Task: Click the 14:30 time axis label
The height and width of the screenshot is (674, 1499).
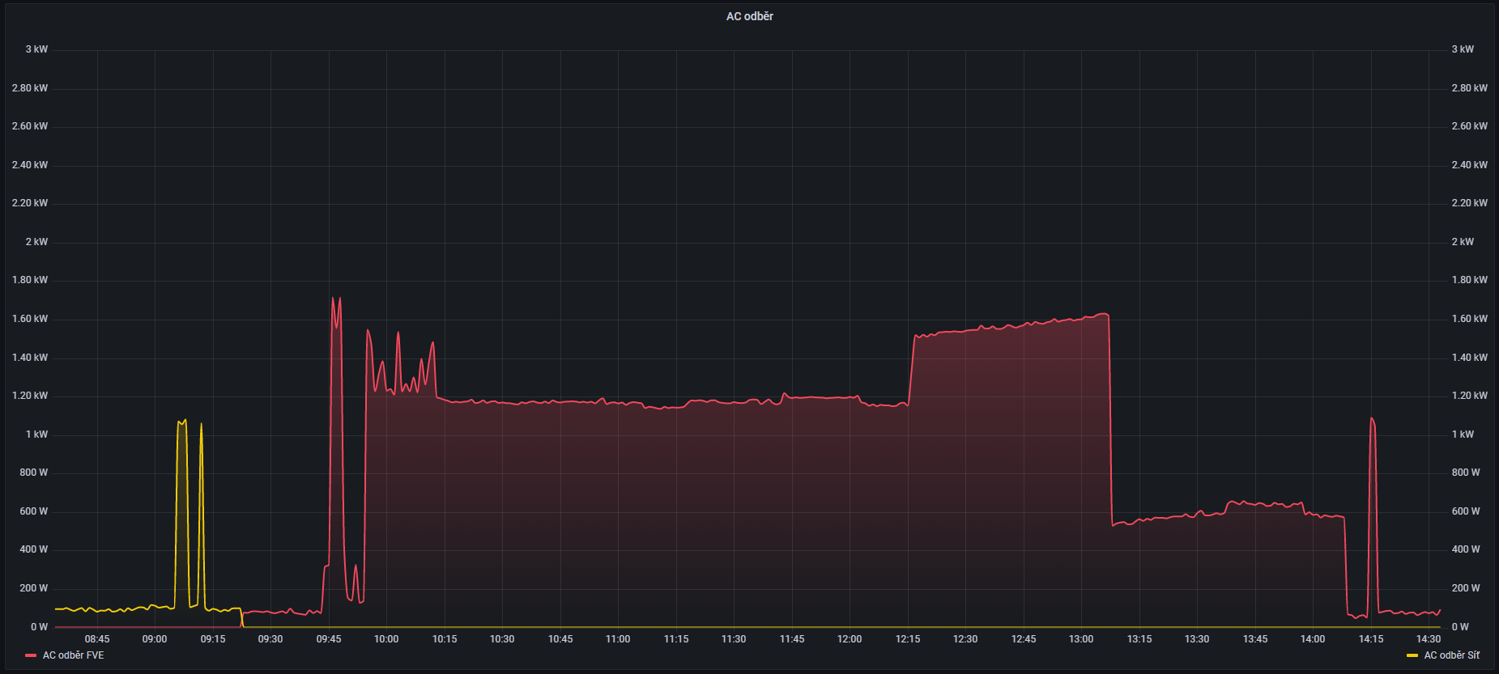Action: pos(1429,639)
